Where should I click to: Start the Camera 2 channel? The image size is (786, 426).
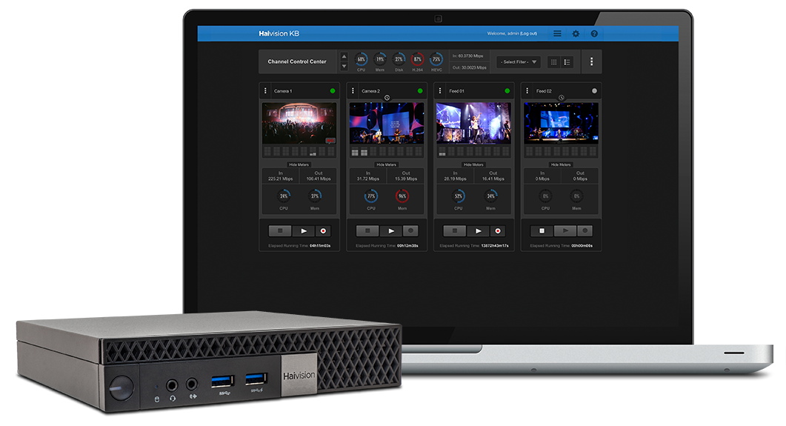click(391, 231)
